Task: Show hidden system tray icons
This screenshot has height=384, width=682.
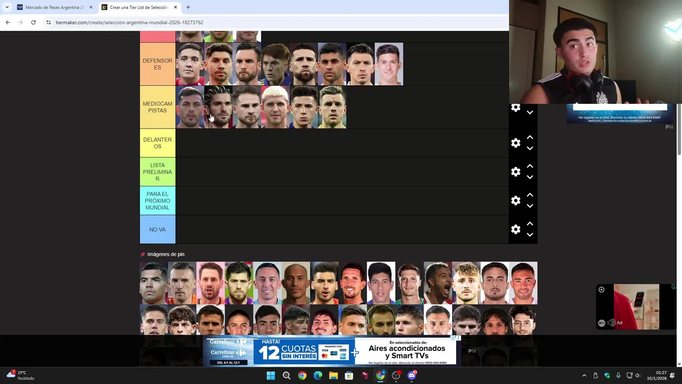Action: click(x=584, y=375)
